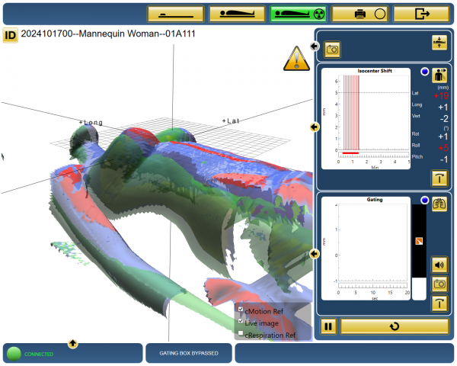Collapse the Gating panel arrow
This screenshot has height=366, width=457.
[x=315, y=254]
